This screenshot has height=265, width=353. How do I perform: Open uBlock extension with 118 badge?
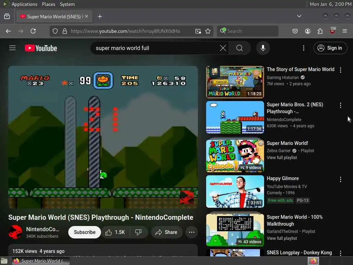coord(333,31)
